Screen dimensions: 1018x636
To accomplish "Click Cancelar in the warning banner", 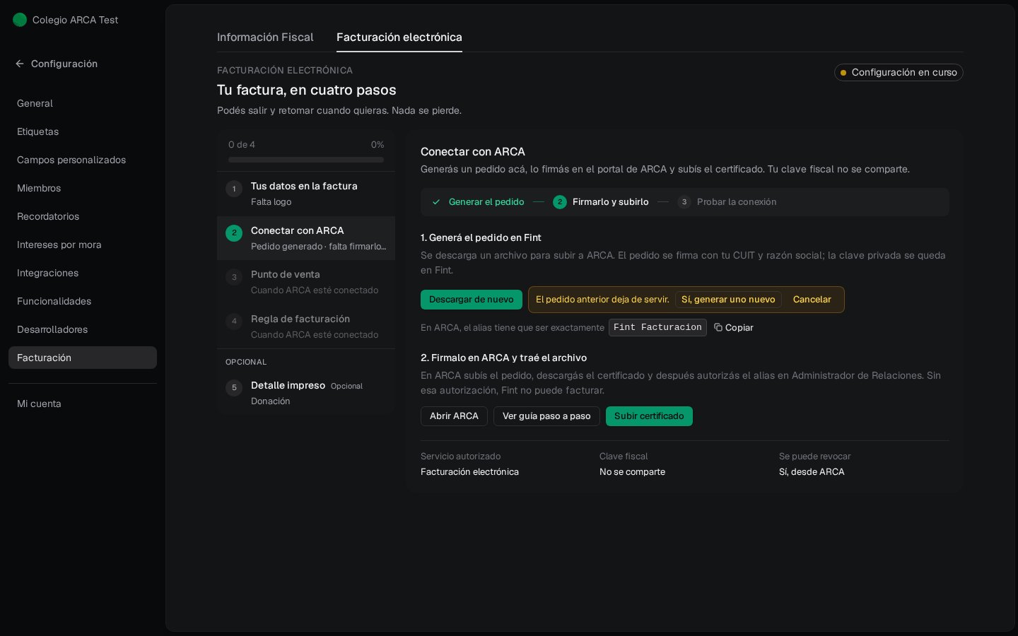I will (812, 300).
